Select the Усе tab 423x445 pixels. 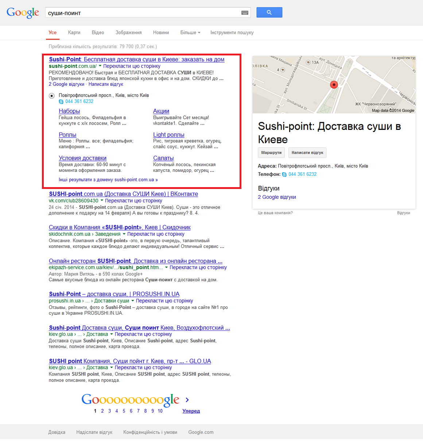click(53, 32)
